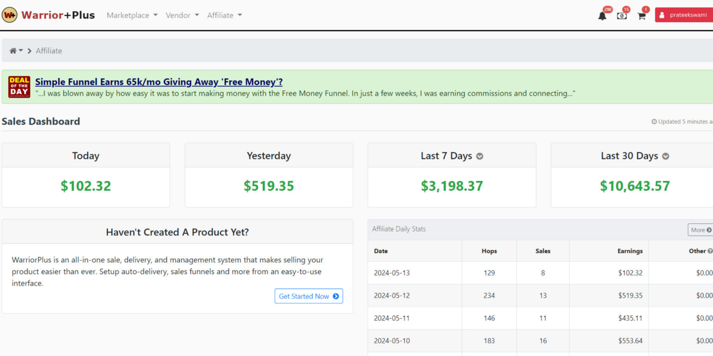Image resolution: width=713 pixels, height=356 pixels.
Task: Click the 13 sales cell
Action: (543, 296)
